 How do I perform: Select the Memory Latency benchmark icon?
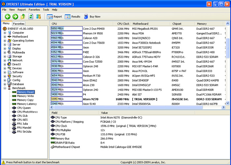pyautogui.click(x=14, y=104)
